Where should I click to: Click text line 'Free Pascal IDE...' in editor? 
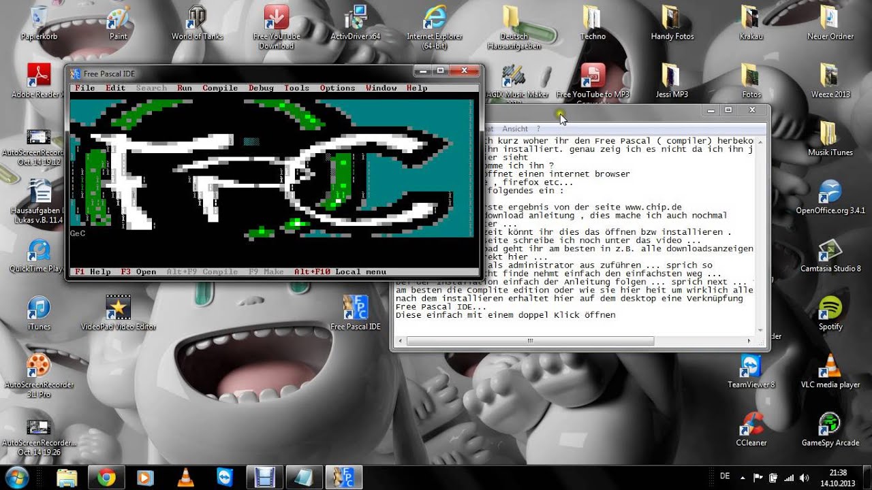pos(441,307)
